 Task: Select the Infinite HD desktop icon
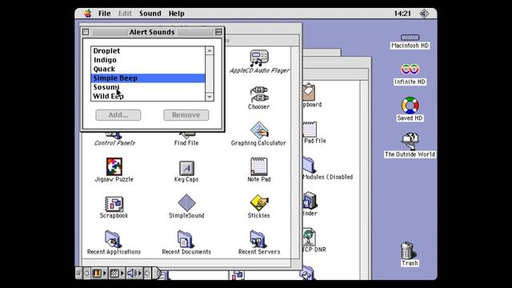[x=410, y=70]
